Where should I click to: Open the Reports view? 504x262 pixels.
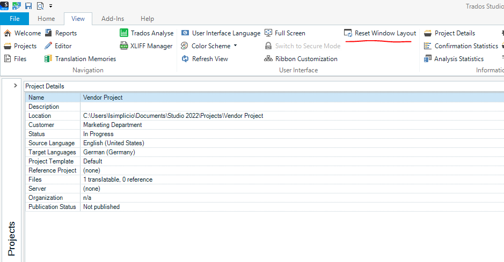click(61, 33)
